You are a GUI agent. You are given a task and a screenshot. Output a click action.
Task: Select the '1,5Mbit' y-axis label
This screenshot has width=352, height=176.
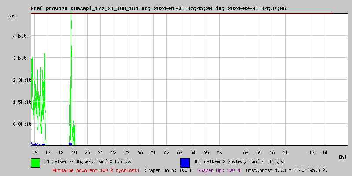(22, 102)
